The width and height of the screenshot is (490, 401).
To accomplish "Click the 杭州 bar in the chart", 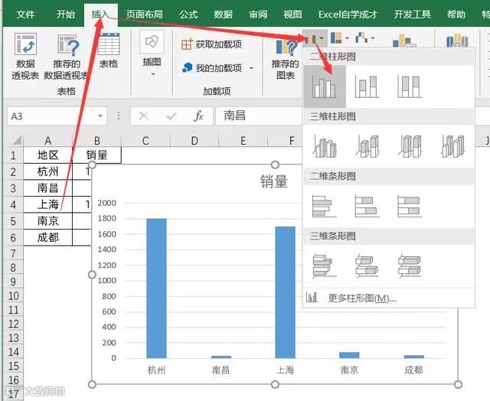I will tap(156, 289).
